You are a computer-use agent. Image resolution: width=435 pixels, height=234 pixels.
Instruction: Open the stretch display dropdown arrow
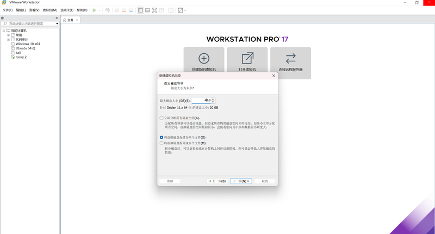point(185,10)
